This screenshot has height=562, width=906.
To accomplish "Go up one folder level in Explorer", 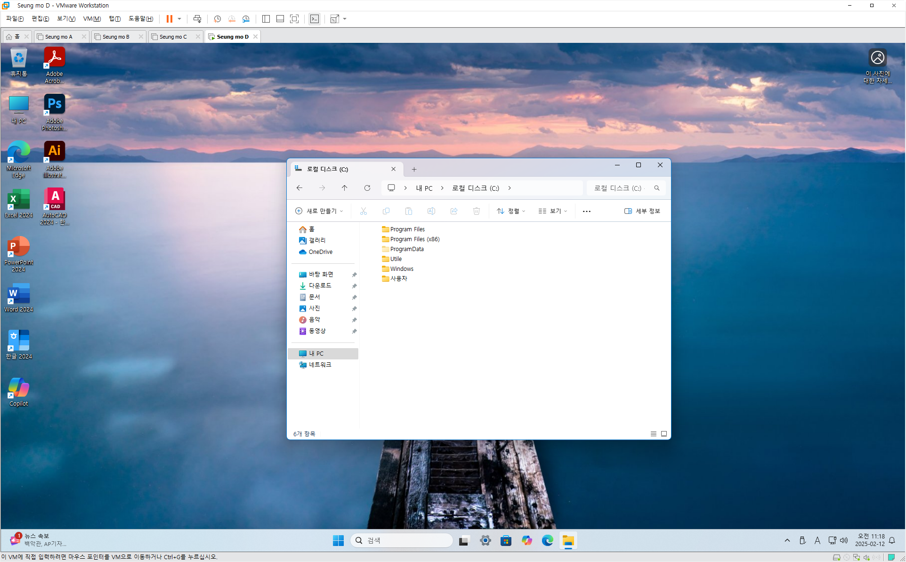I will (x=344, y=188).
